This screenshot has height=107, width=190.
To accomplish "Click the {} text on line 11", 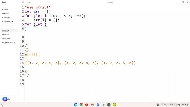I will pyautogui.click(x=27, y=50).
